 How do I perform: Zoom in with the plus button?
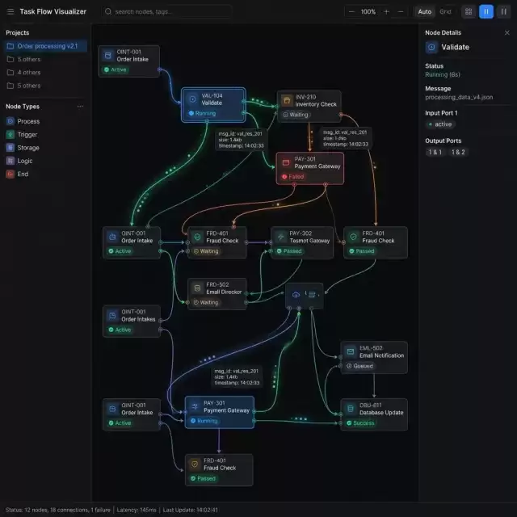point(386,11)
